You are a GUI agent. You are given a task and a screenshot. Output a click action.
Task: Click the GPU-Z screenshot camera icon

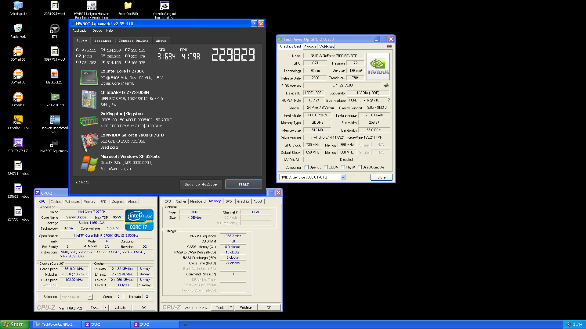coord(389,46)
